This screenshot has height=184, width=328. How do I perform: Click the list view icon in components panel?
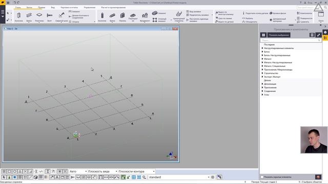tap(312, 35)
